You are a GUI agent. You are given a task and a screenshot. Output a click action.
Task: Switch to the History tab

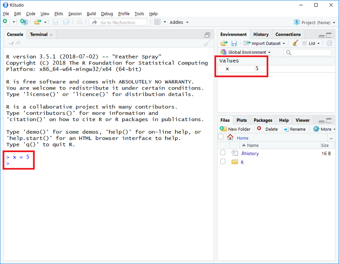pyautogui.click(x=261, y=34)
